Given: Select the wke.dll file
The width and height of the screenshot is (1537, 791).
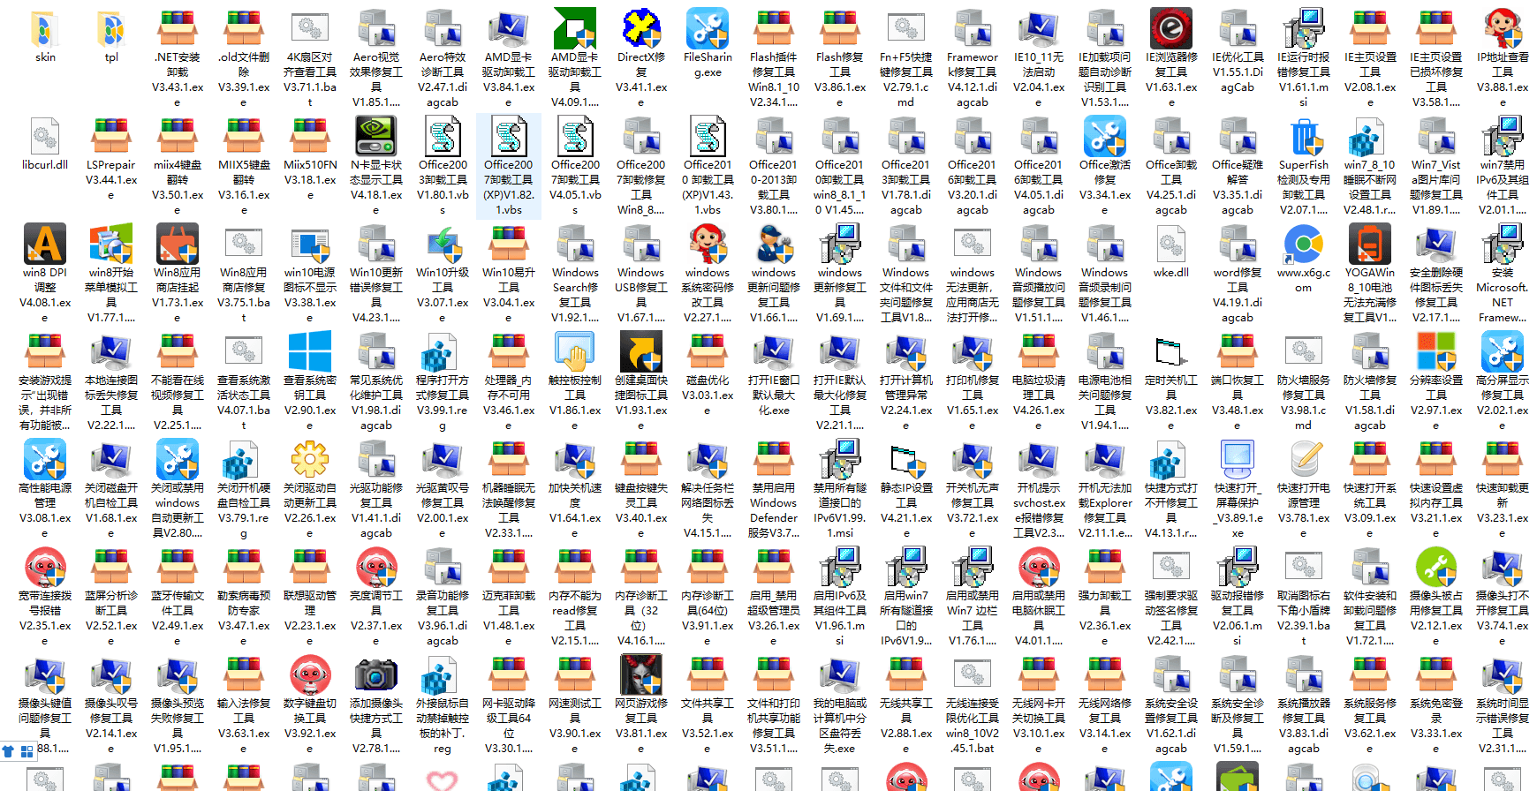Looking at the screenshot, I should tap(1171, 245).
